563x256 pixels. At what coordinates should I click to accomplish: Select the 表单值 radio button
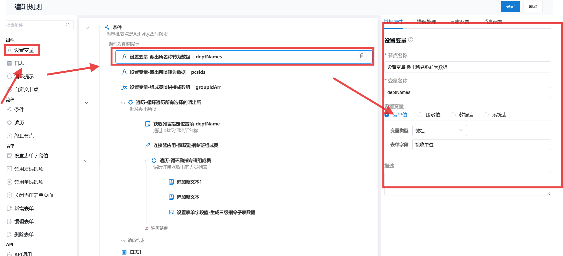tap(387, 115)
